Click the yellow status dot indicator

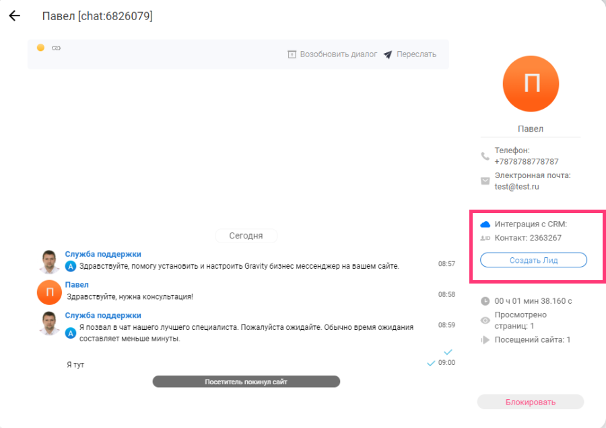40,48
